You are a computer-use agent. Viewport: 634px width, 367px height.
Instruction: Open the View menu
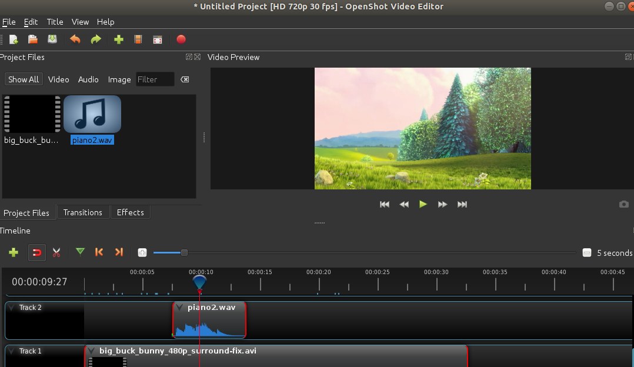[x=80, y=22]
